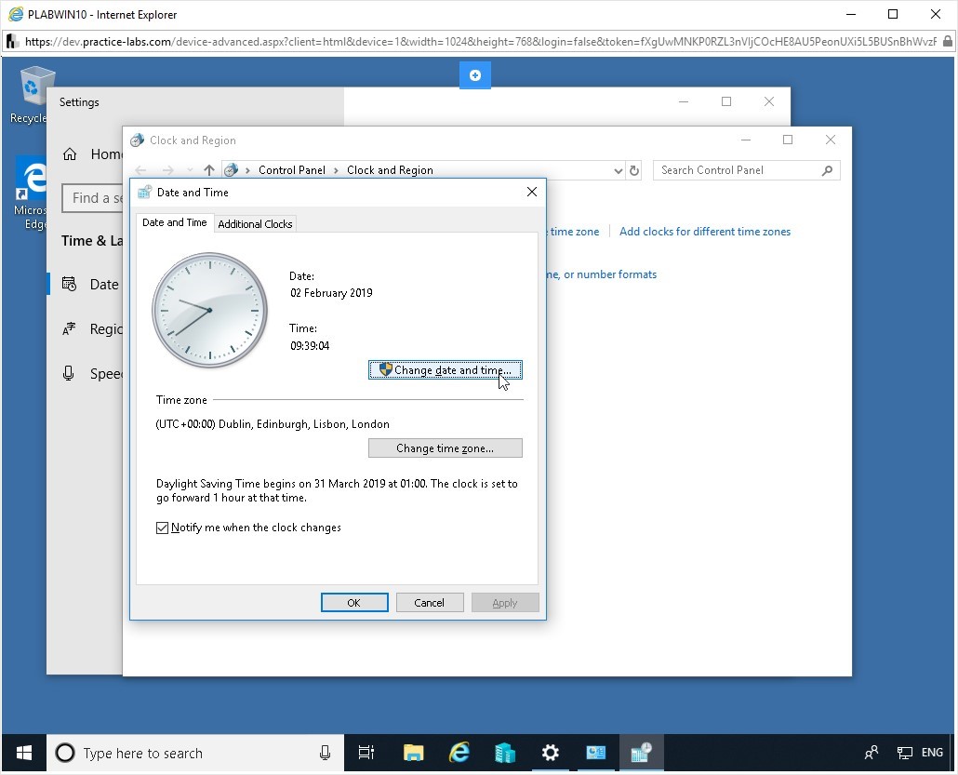The width and height of the screenshot is (958, 775).
Task: Click the time value 09:39:04
Action: pyautogui.click(x=310, y=346)
